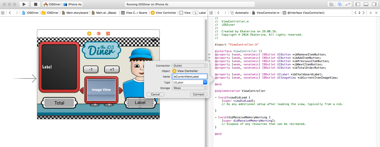Click the iOS Diner logo image

tap(101, 50)
